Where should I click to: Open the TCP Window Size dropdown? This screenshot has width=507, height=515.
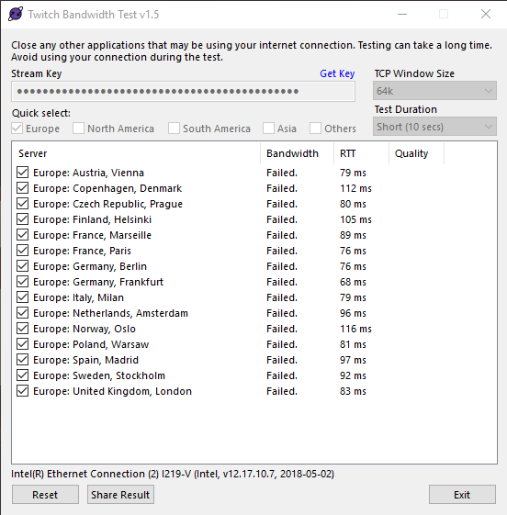click(x=434, y=91)
